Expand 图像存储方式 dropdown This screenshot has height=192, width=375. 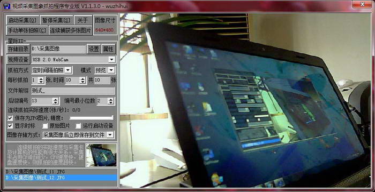click(x=110, y=135)
